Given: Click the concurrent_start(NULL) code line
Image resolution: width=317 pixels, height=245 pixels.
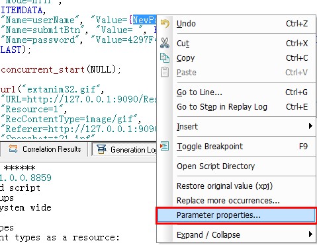Looking at the screenshot, I should pos(61,70).
